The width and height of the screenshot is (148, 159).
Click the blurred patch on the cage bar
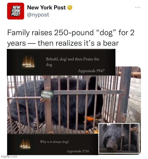[x=47, y=94]
